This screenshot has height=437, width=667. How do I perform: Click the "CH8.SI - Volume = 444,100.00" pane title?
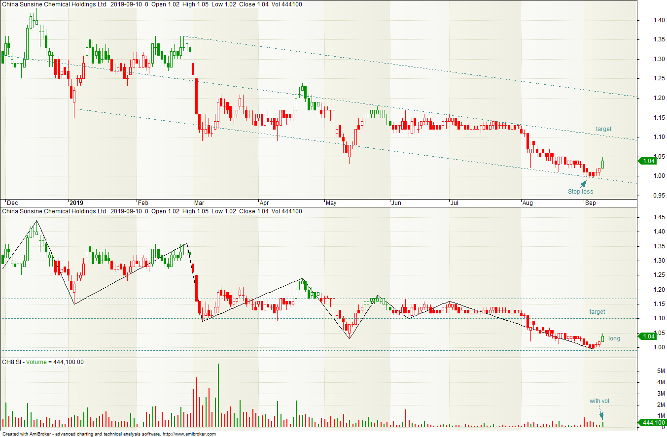43,362
